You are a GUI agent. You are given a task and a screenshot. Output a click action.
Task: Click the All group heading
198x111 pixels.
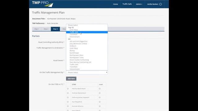click(69, 39)
